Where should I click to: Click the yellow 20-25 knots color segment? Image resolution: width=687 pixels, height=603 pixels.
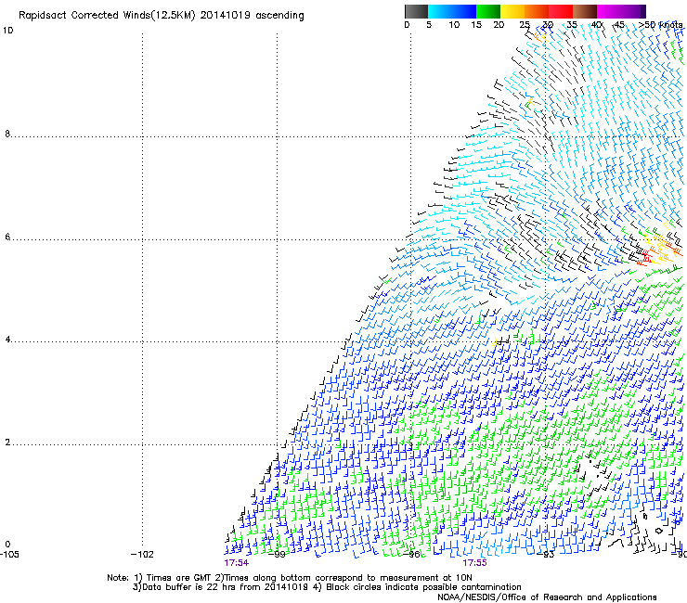coord(512,11)
